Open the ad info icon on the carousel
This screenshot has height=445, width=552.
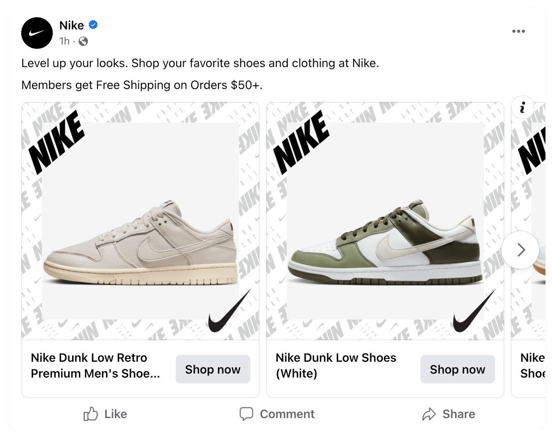(x=522, y=107)
